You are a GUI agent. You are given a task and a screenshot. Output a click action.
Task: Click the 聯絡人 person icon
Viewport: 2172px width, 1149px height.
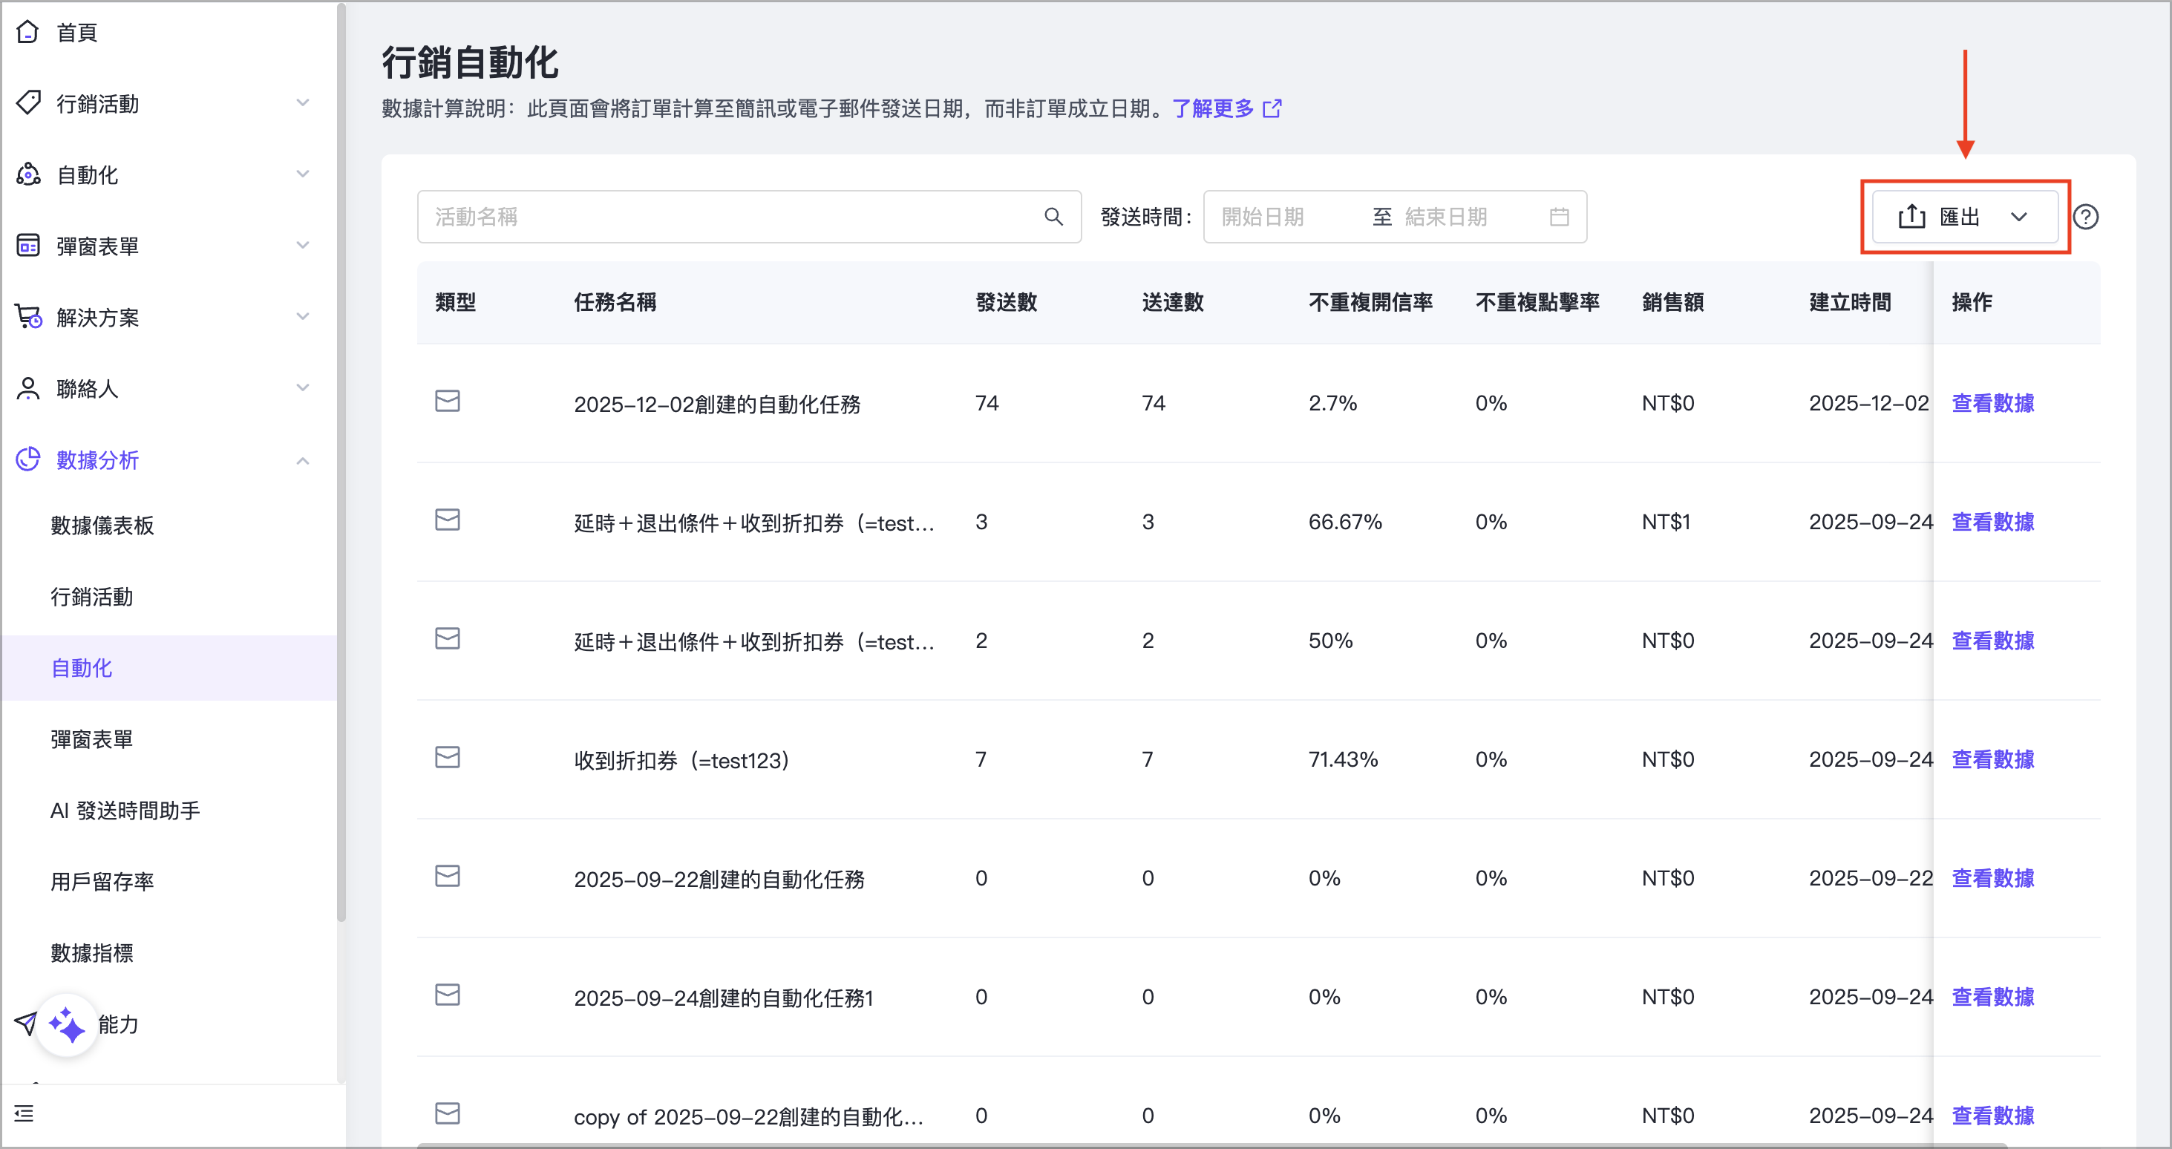[x=27, y=387]
